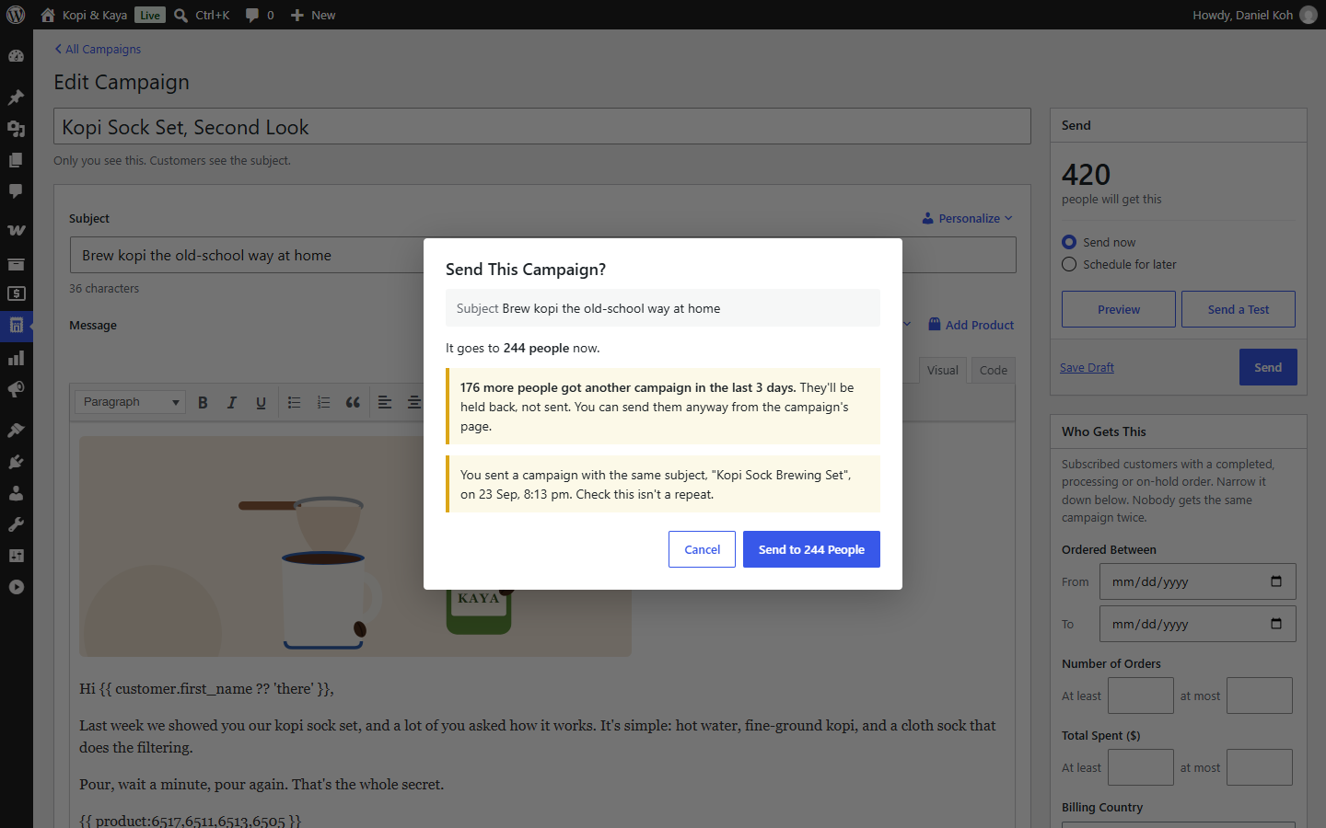Click Number of Orders At least field
The image size is (1326, 828).
click(x=1141, y=696)
